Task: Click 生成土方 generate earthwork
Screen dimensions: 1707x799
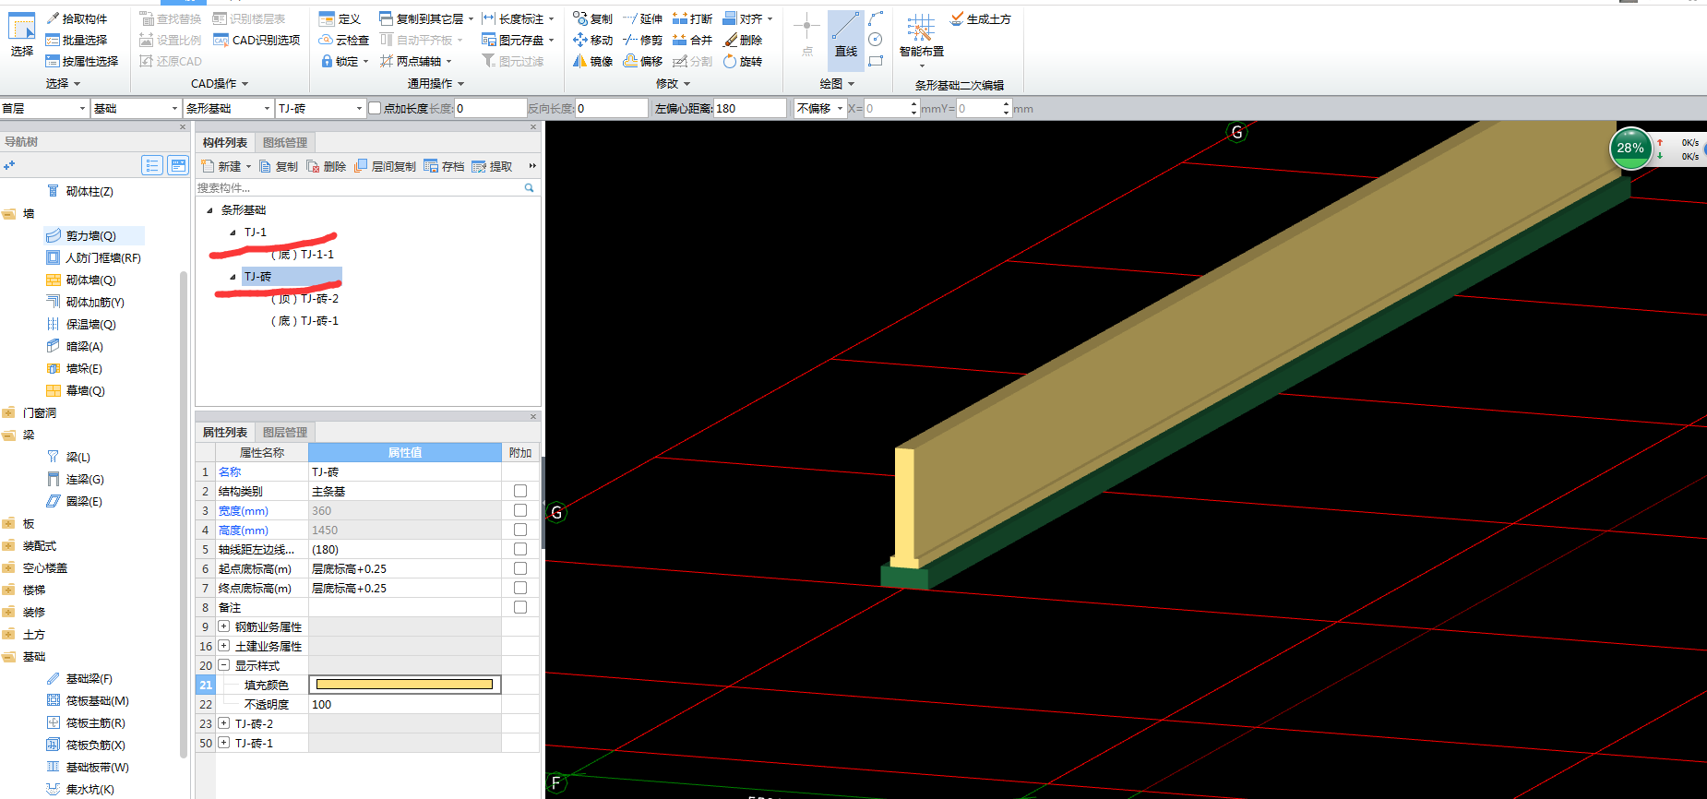Action: click(980, 18)
